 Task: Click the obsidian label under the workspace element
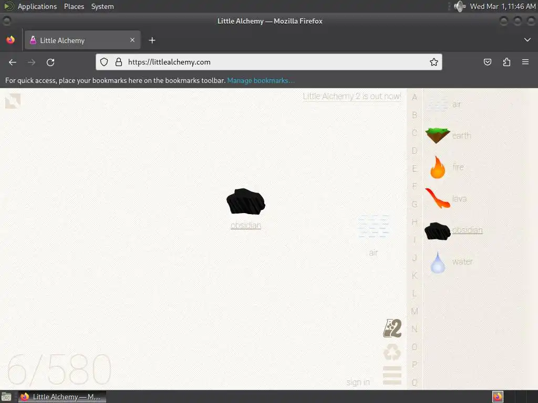point(246,225)
